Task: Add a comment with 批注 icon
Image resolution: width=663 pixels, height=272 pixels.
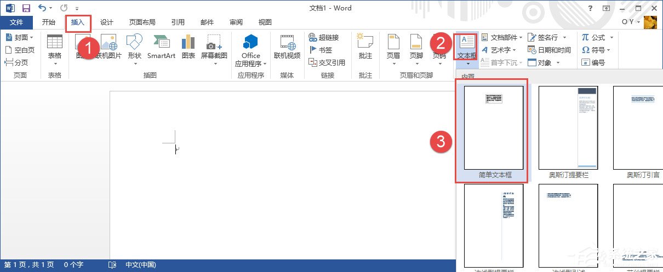Action: click(365, 43)
